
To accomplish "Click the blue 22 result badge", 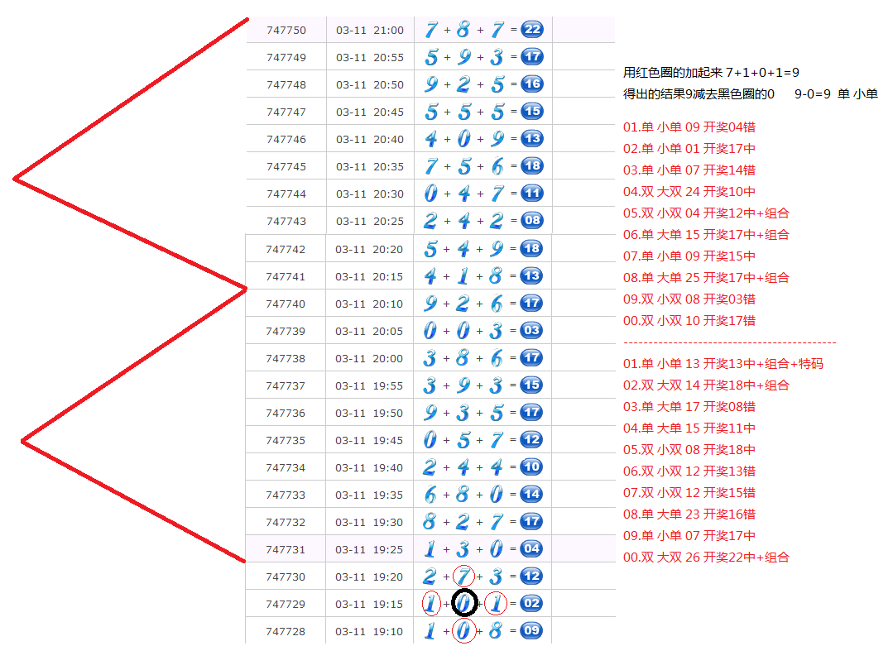I will tap(531, 30).
